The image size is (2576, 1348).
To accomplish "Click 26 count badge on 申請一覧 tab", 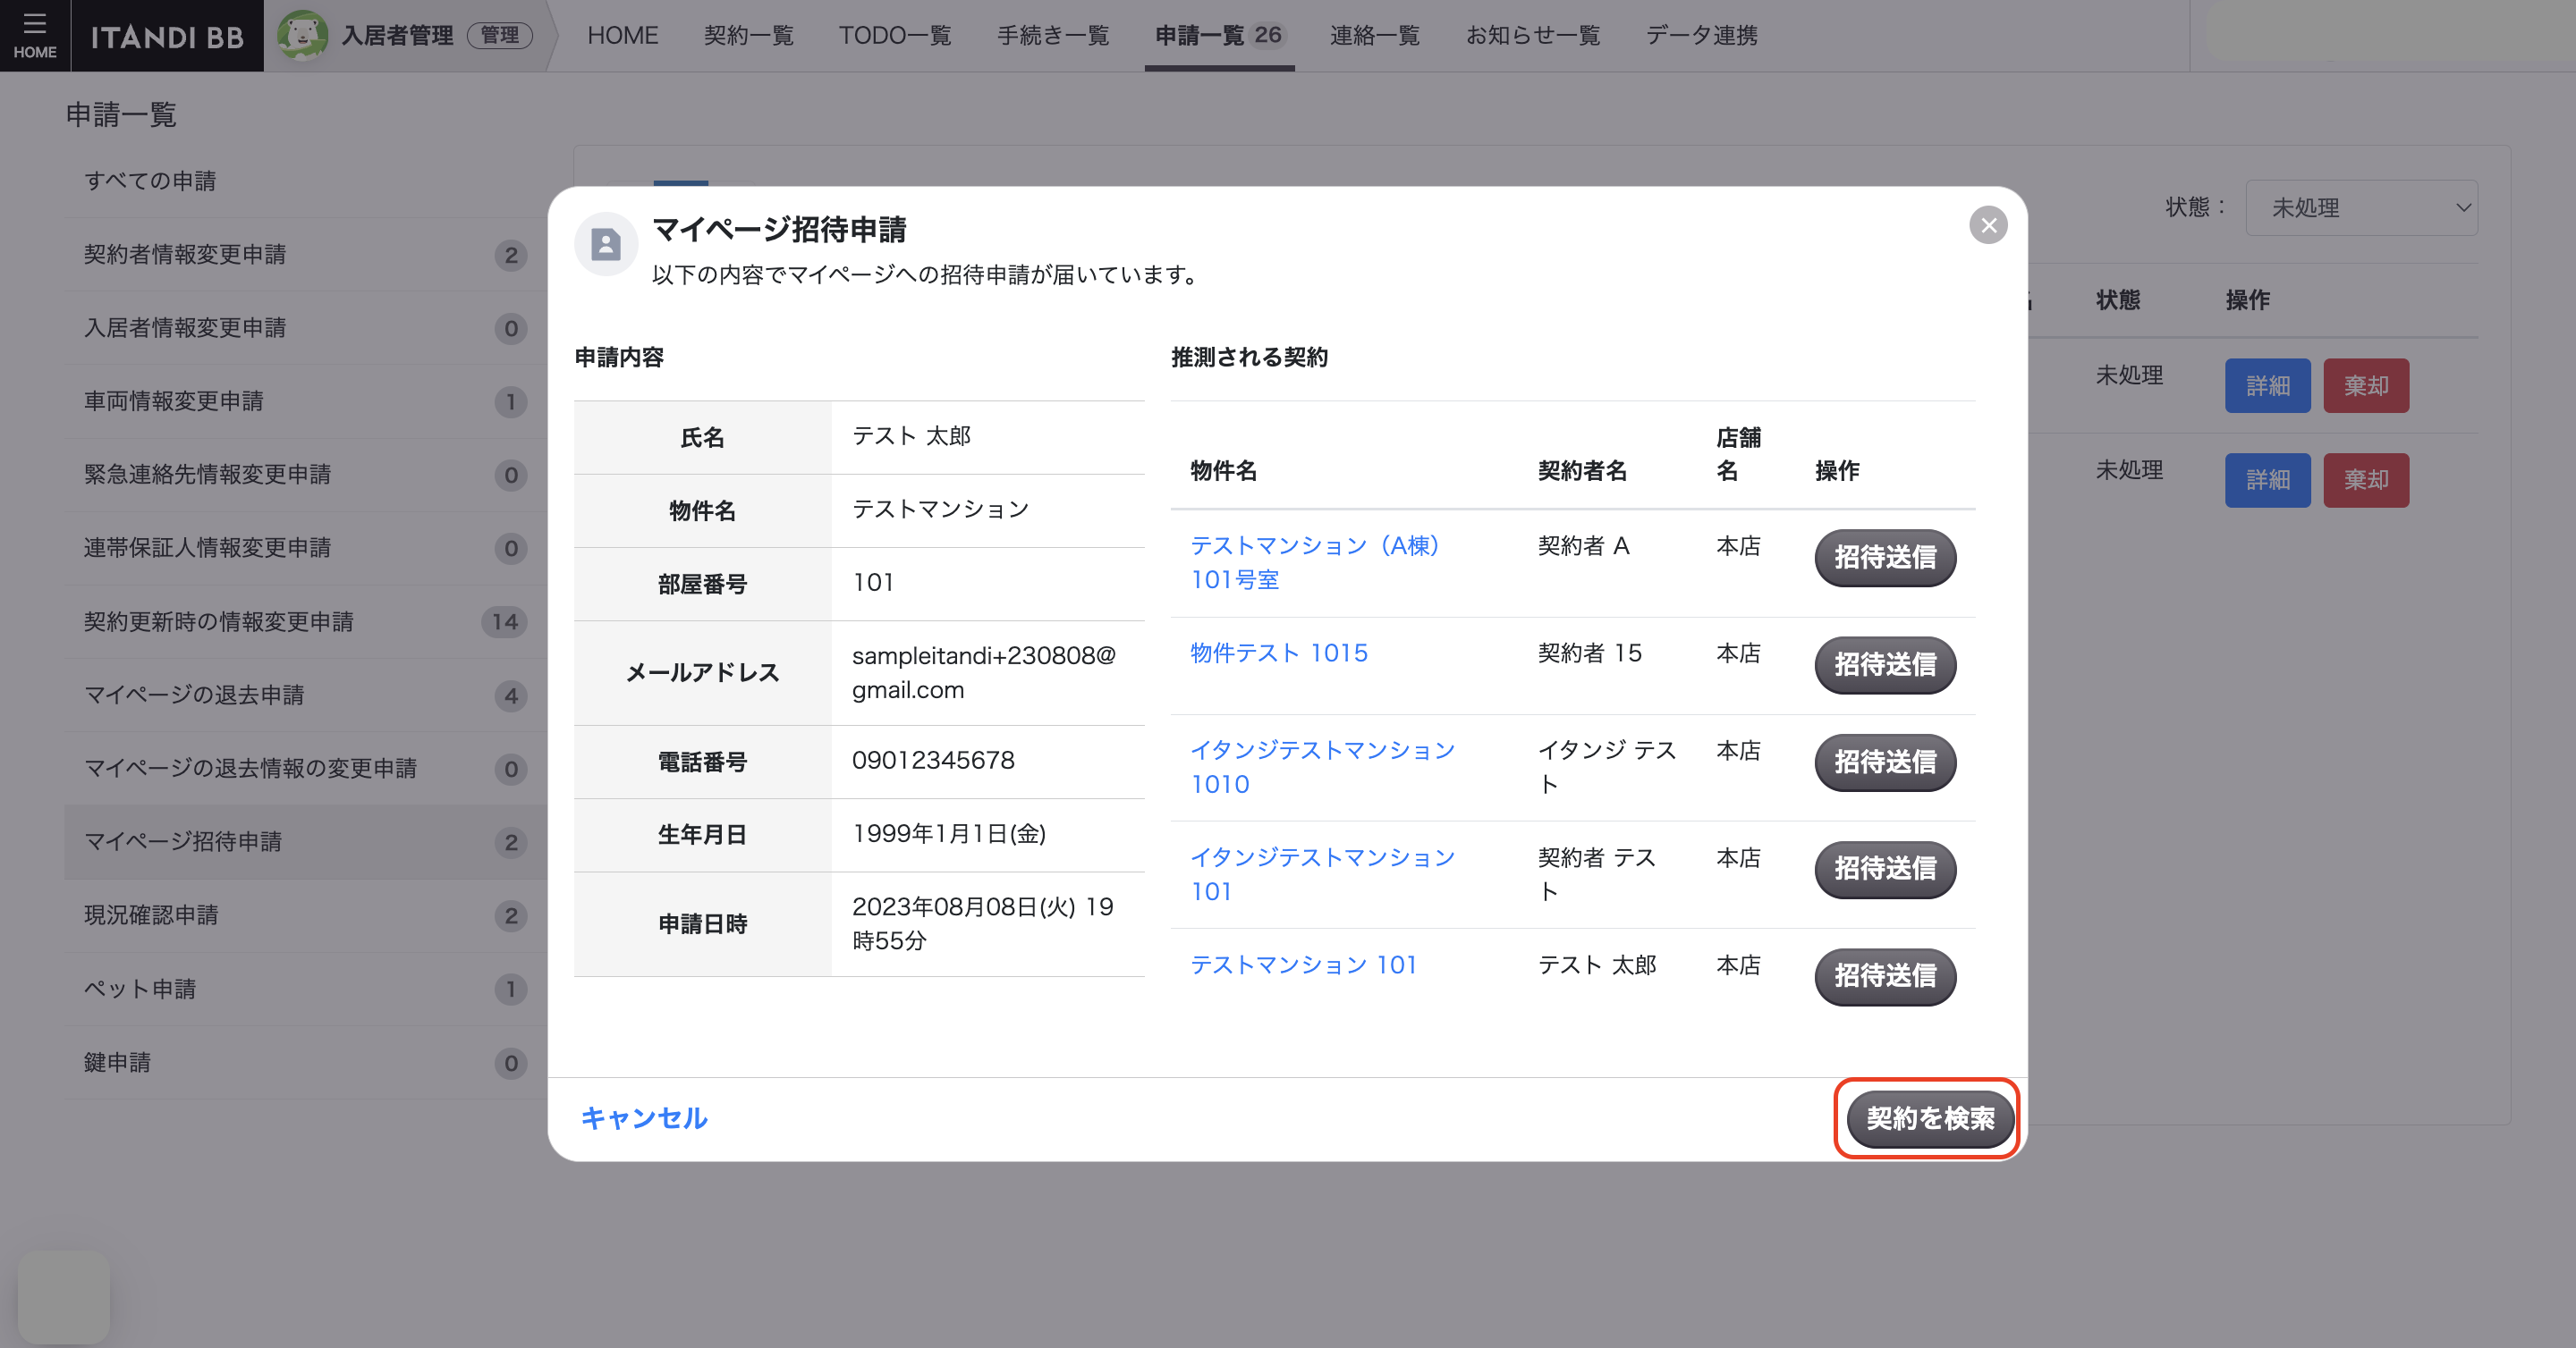I will (x=1268, y=35).
